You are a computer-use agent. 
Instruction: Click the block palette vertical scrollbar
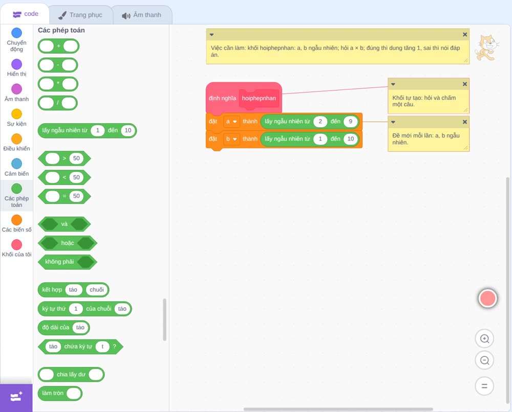pyautogui.click(x=164, y=320)
